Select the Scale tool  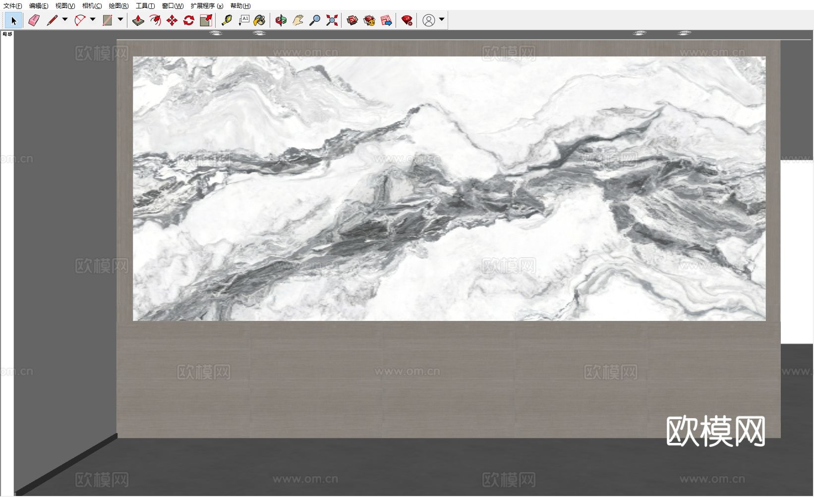click(206, 20)
